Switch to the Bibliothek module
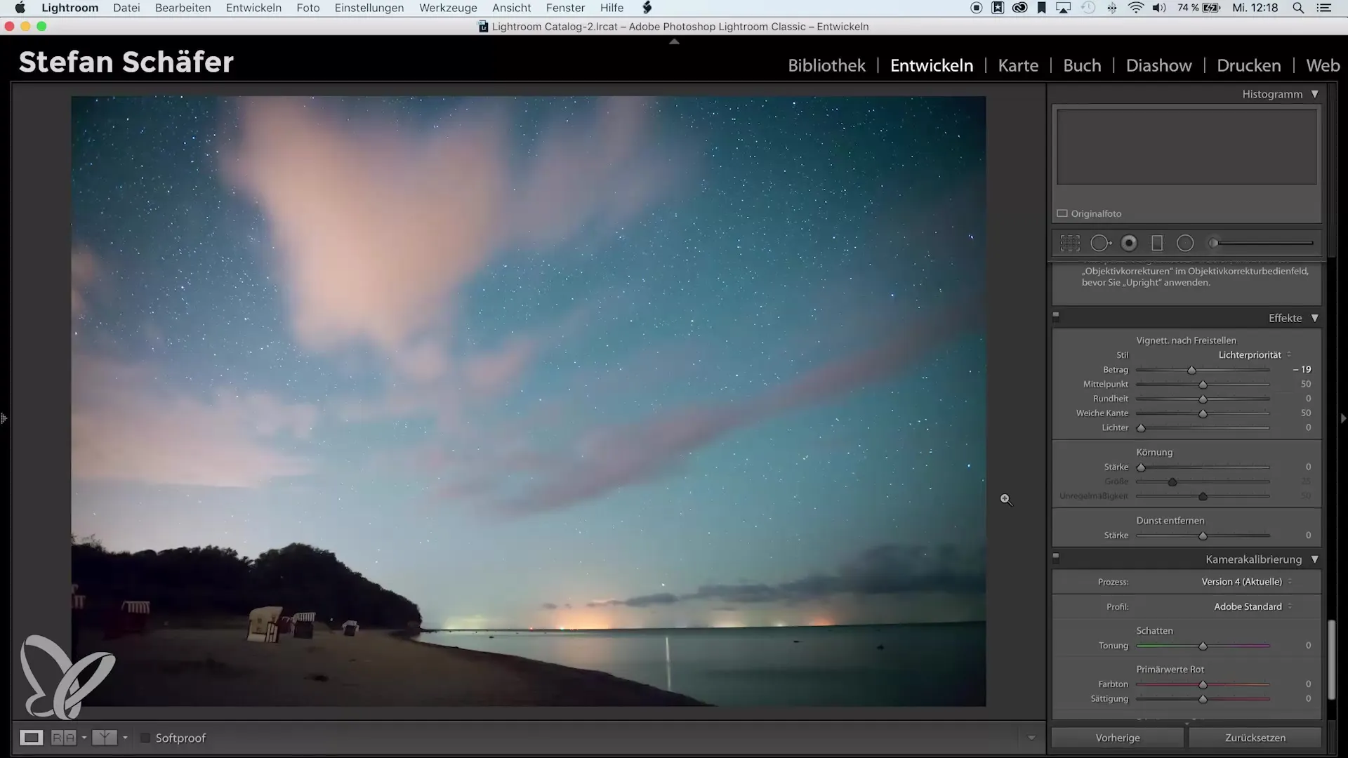The width and height of the screenshot is (1348, 758). point(826,65)
